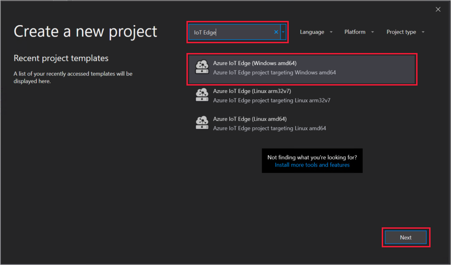Close the Create a new project dialog

pyautogui.click(x=438, y=9)
